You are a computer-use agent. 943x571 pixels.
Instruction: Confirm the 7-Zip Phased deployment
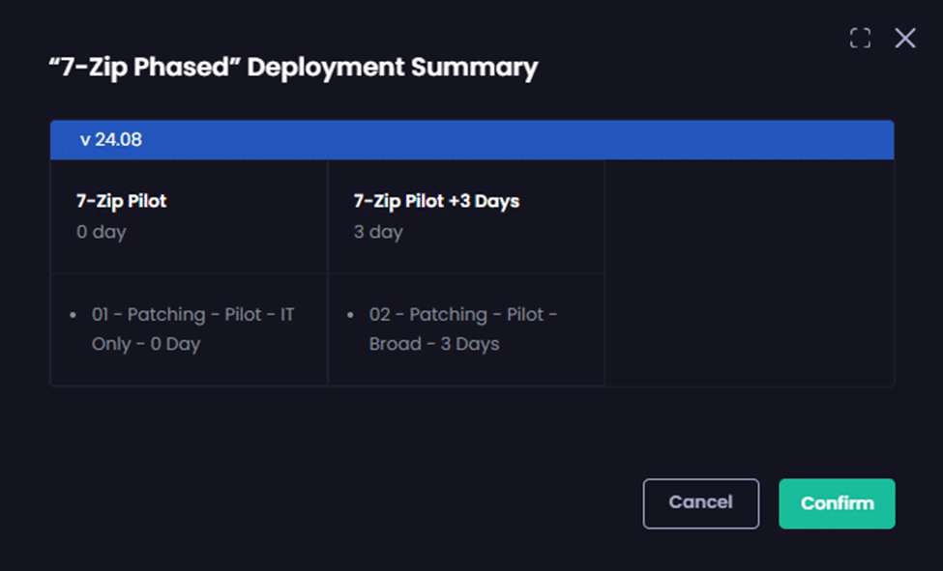click(837, 503)
